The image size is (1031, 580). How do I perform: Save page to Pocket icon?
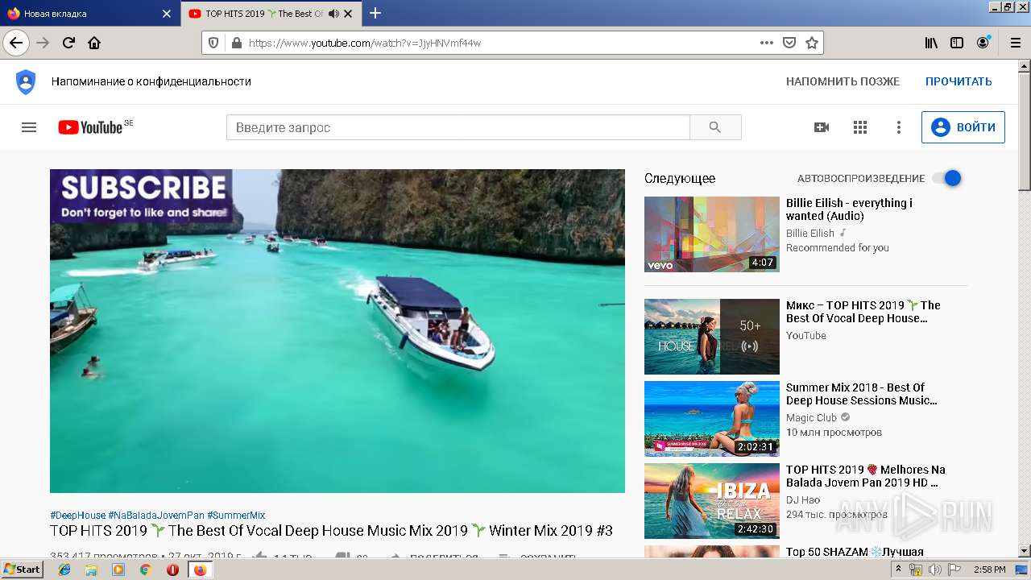[x=789, y=43]
